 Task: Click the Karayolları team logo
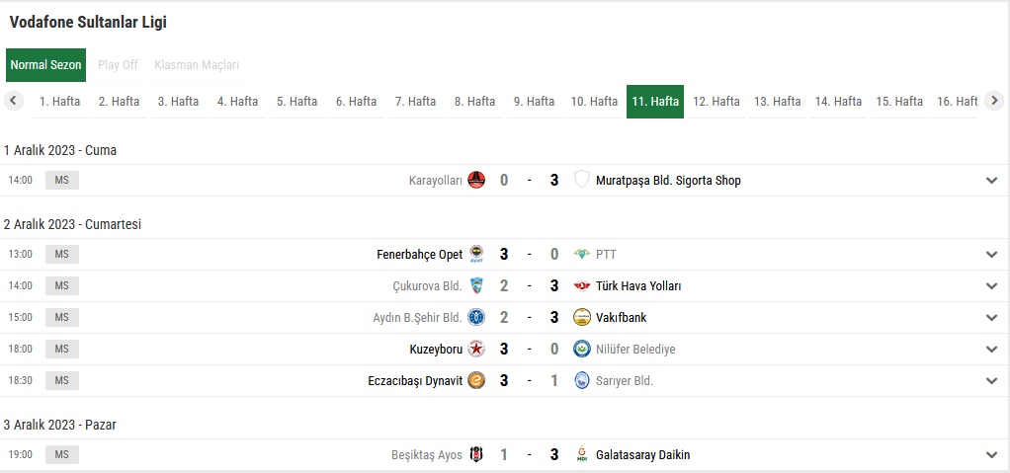click(x=476, y=180)
